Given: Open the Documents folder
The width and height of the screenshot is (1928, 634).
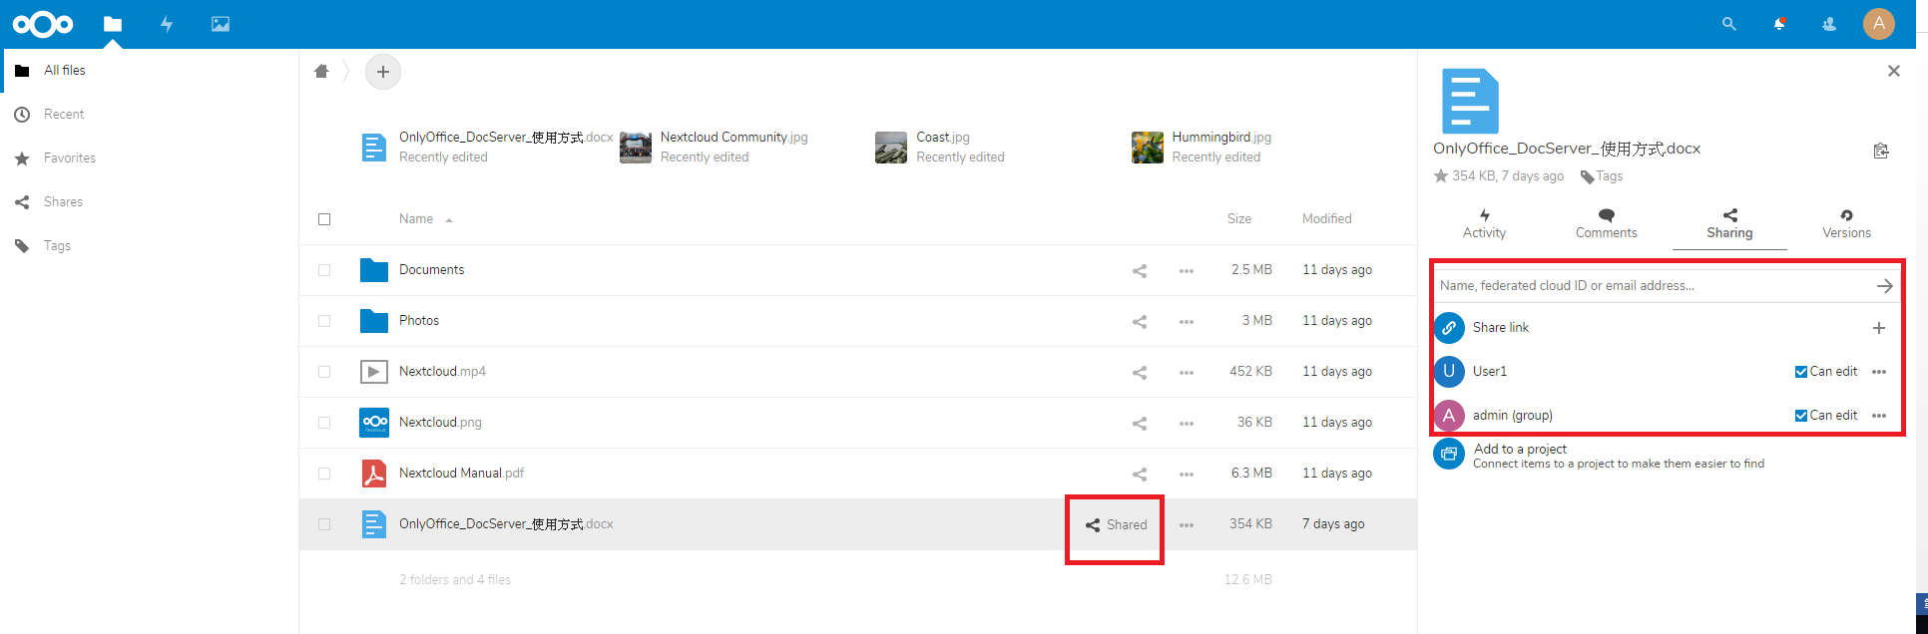Looking at the screenshot, I should tap(431, 270).
